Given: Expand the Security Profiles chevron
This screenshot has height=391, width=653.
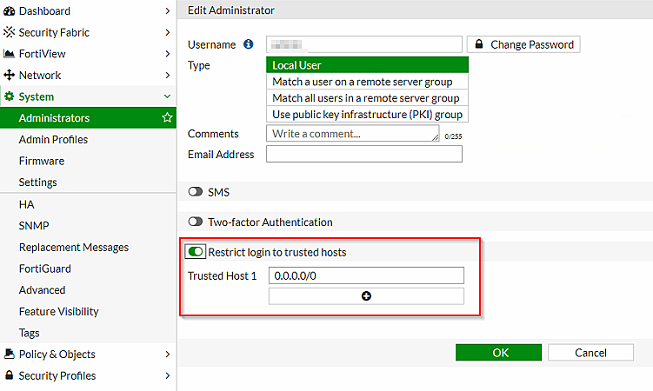Looking at the screenshot, I should point(168,375).
